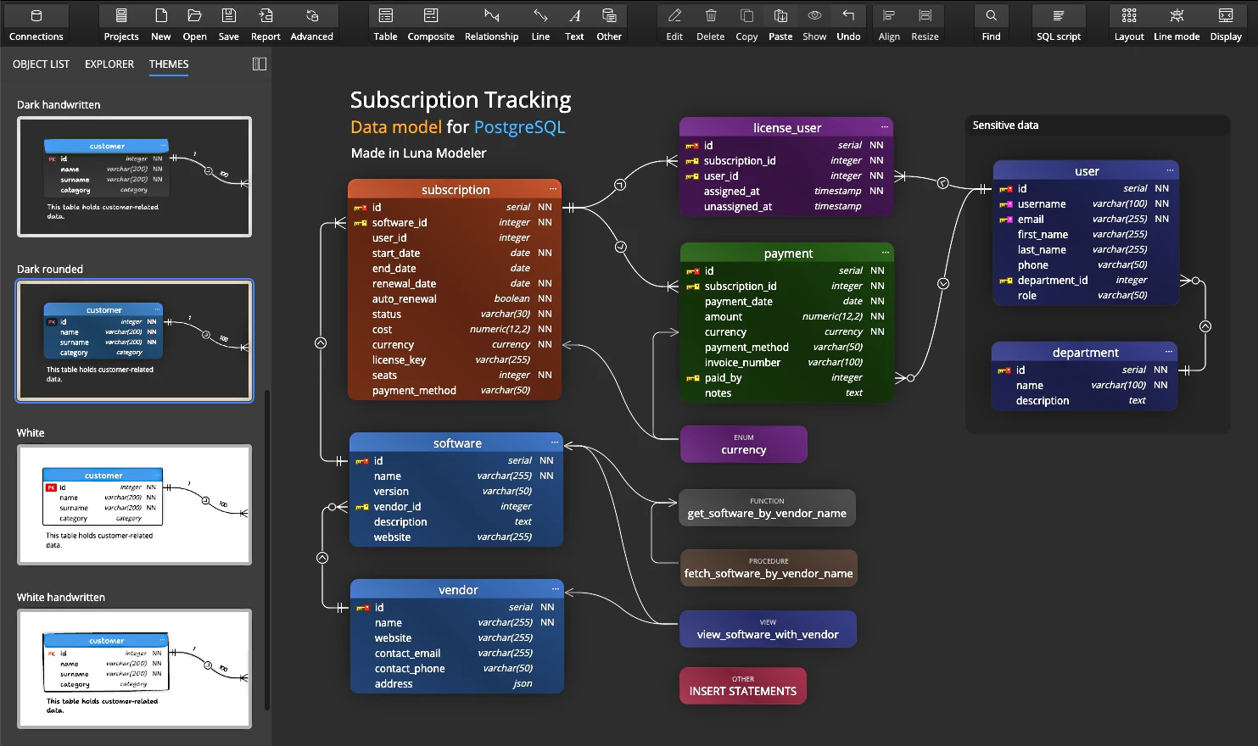Image resolution: width=1258 pixels, height=746 pixels.
Task: Click the themes panel vertical scrollbar
Action: point(267,551)
